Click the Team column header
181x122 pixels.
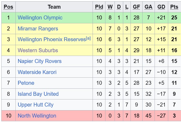[x=54, y=7]
